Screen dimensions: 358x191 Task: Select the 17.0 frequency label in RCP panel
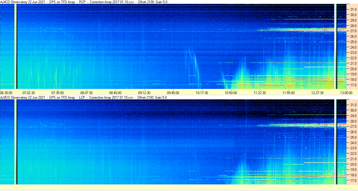pyautogui.click(x=353, y=85)
